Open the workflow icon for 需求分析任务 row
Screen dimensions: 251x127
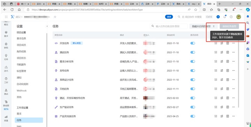tap(222, 62)
